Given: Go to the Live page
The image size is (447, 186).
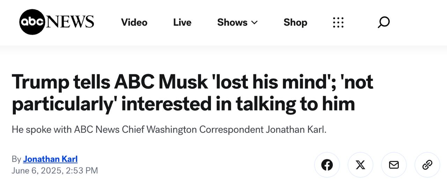Looking at the screenshot, I should point(182,22).
